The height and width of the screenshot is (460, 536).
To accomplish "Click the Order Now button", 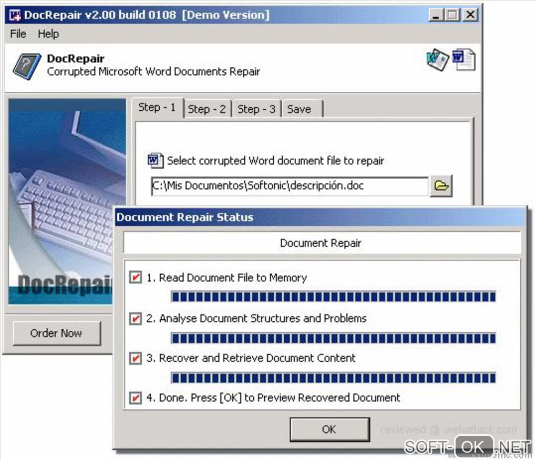I will tap(56, 333).
